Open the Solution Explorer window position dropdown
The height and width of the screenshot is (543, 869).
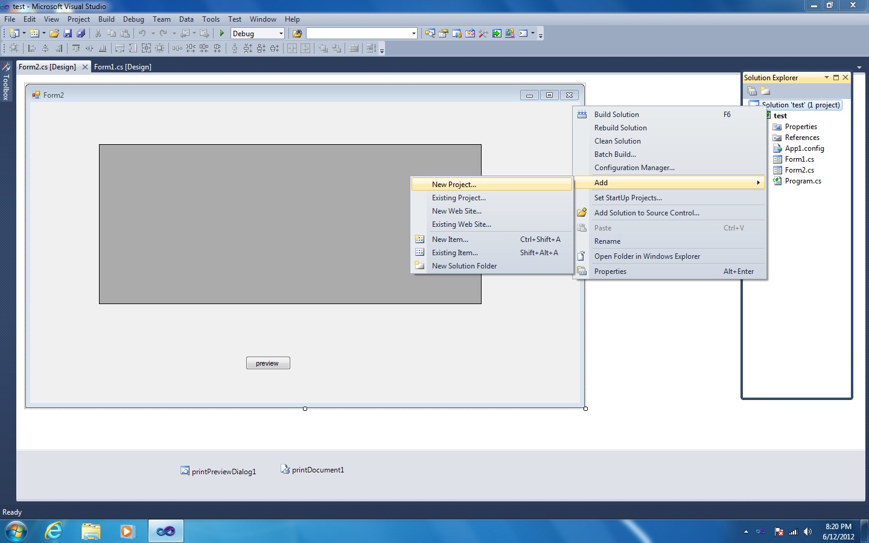point(827,77)
